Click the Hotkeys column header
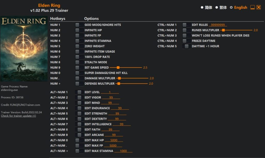The image size is (265, 158). click(x=58, y=19)
